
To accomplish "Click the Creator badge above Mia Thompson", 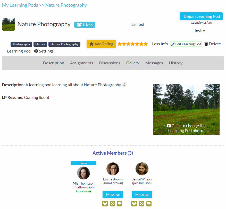I will click(x=83, y=163).
